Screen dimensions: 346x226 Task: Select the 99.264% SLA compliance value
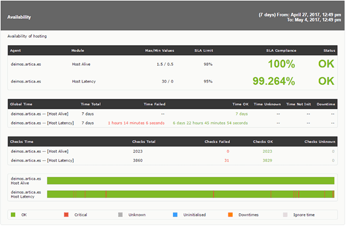click(274, 81)
